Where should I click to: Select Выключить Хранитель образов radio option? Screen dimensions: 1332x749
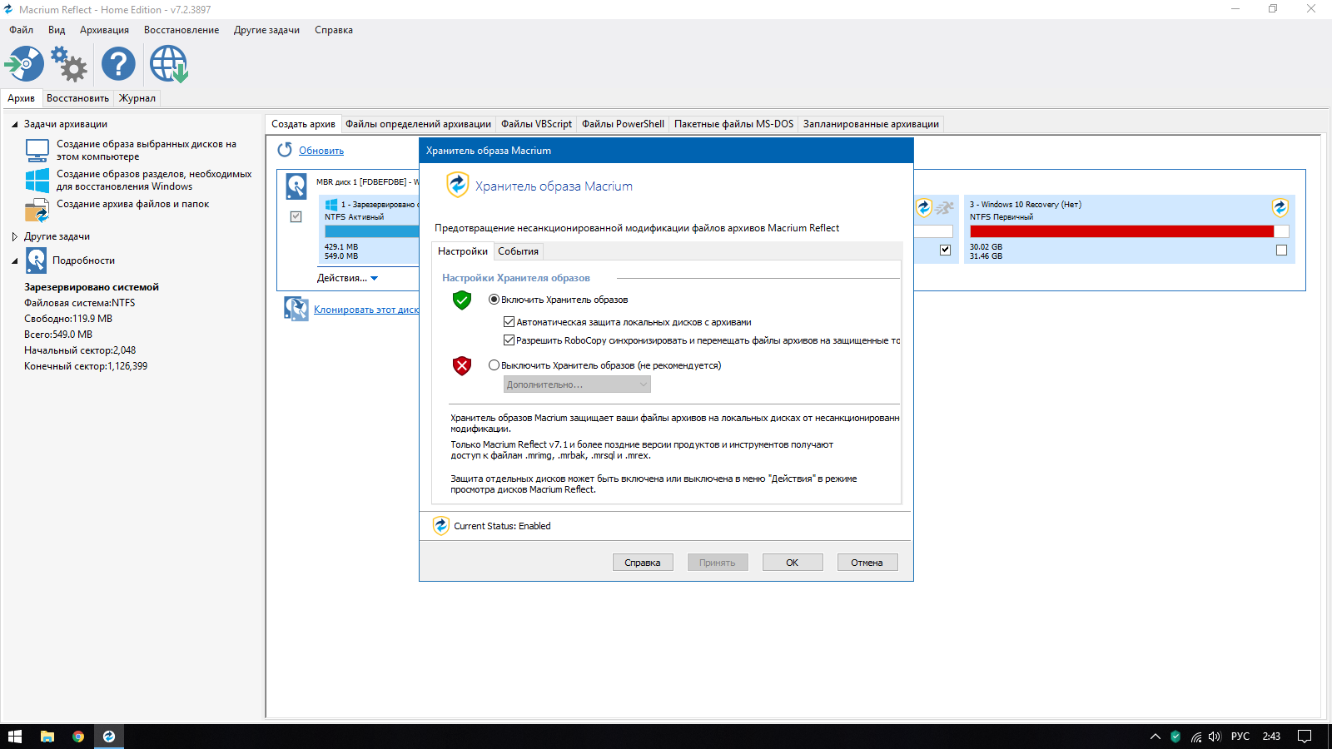tap(495, 365)
